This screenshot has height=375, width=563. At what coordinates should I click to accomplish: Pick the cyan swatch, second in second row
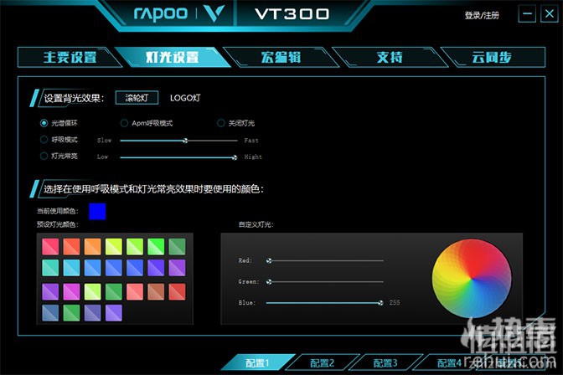(71, 268)
